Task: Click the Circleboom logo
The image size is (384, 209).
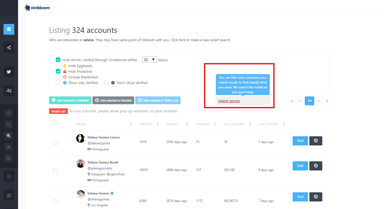Action: point(37,8)
